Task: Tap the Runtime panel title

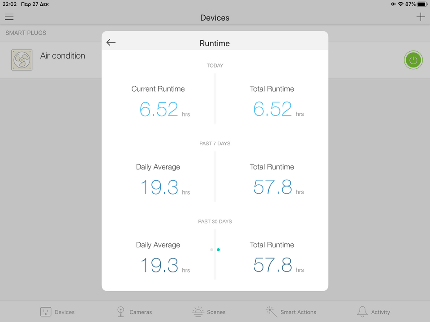Action: click(215, 43)
